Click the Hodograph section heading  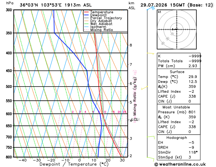pos(177,138)
